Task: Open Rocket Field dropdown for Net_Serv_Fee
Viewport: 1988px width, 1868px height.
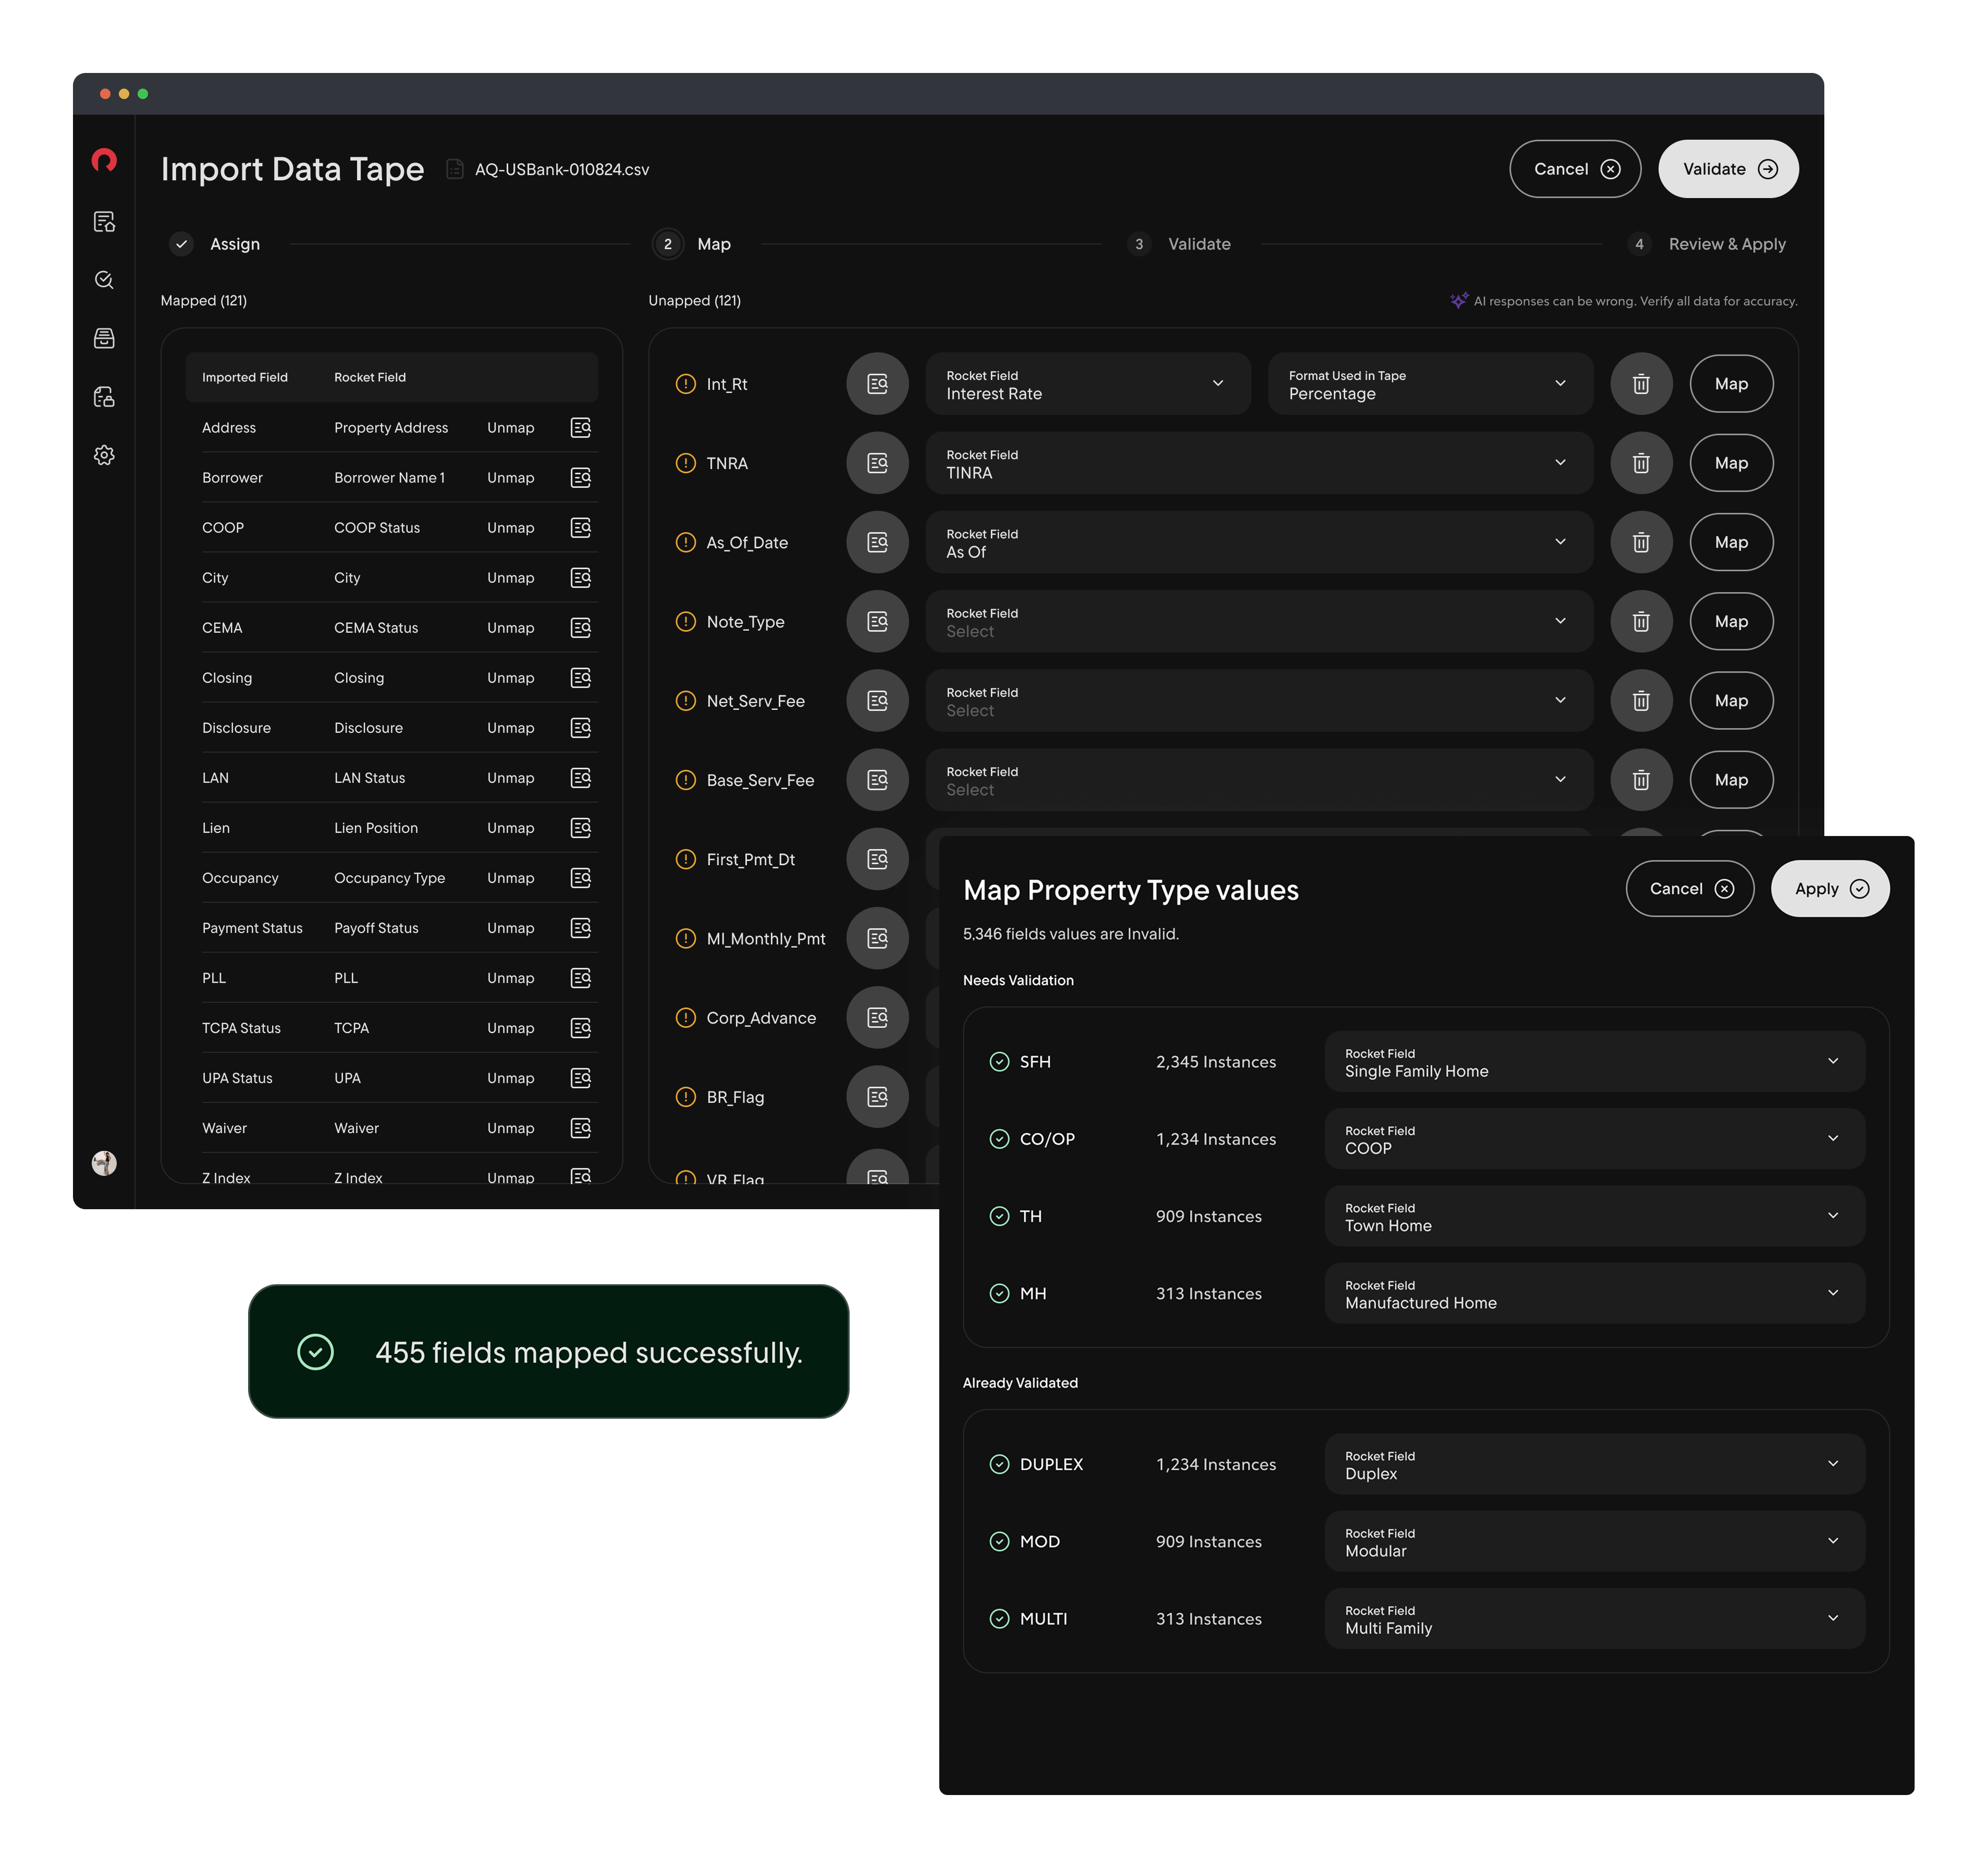Action: click(x=1258, y=701)
